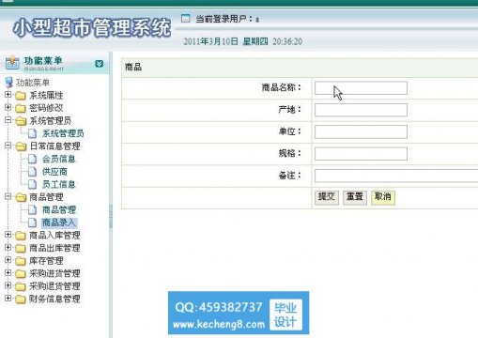Click the 供应商 page icon
This screenshot has width=478, height=338.
pyautogui.click(x=32, y=172)
